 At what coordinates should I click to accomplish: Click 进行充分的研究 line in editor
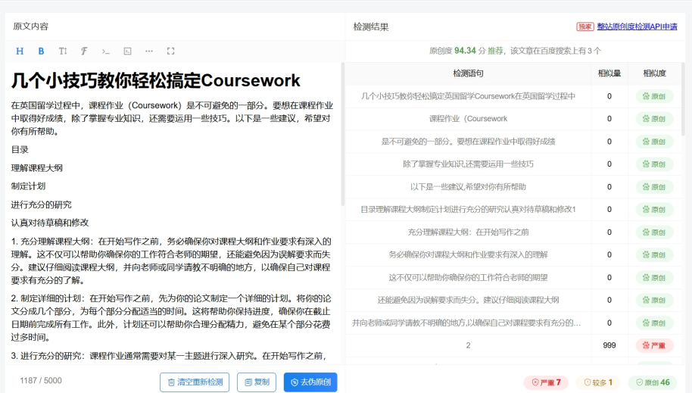click(x=41, y=205)
